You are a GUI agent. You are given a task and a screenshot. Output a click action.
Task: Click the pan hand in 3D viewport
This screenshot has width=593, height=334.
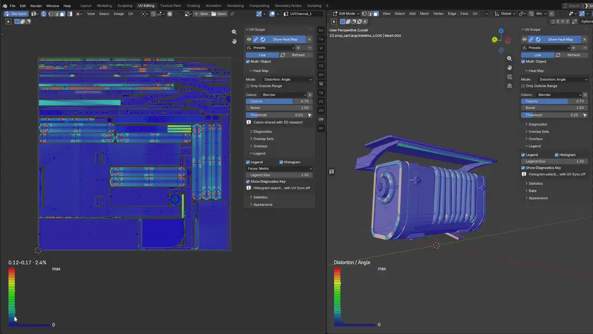[509, 67]
